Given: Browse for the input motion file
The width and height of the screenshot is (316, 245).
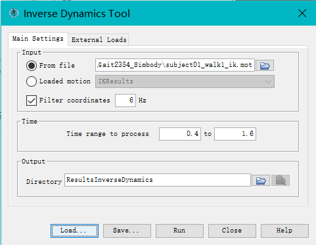Looking at the screenshot, I should pos(265,66).
